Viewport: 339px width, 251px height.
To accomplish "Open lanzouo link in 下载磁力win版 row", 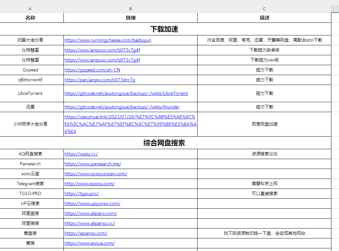I will click(x=102, y=60).
